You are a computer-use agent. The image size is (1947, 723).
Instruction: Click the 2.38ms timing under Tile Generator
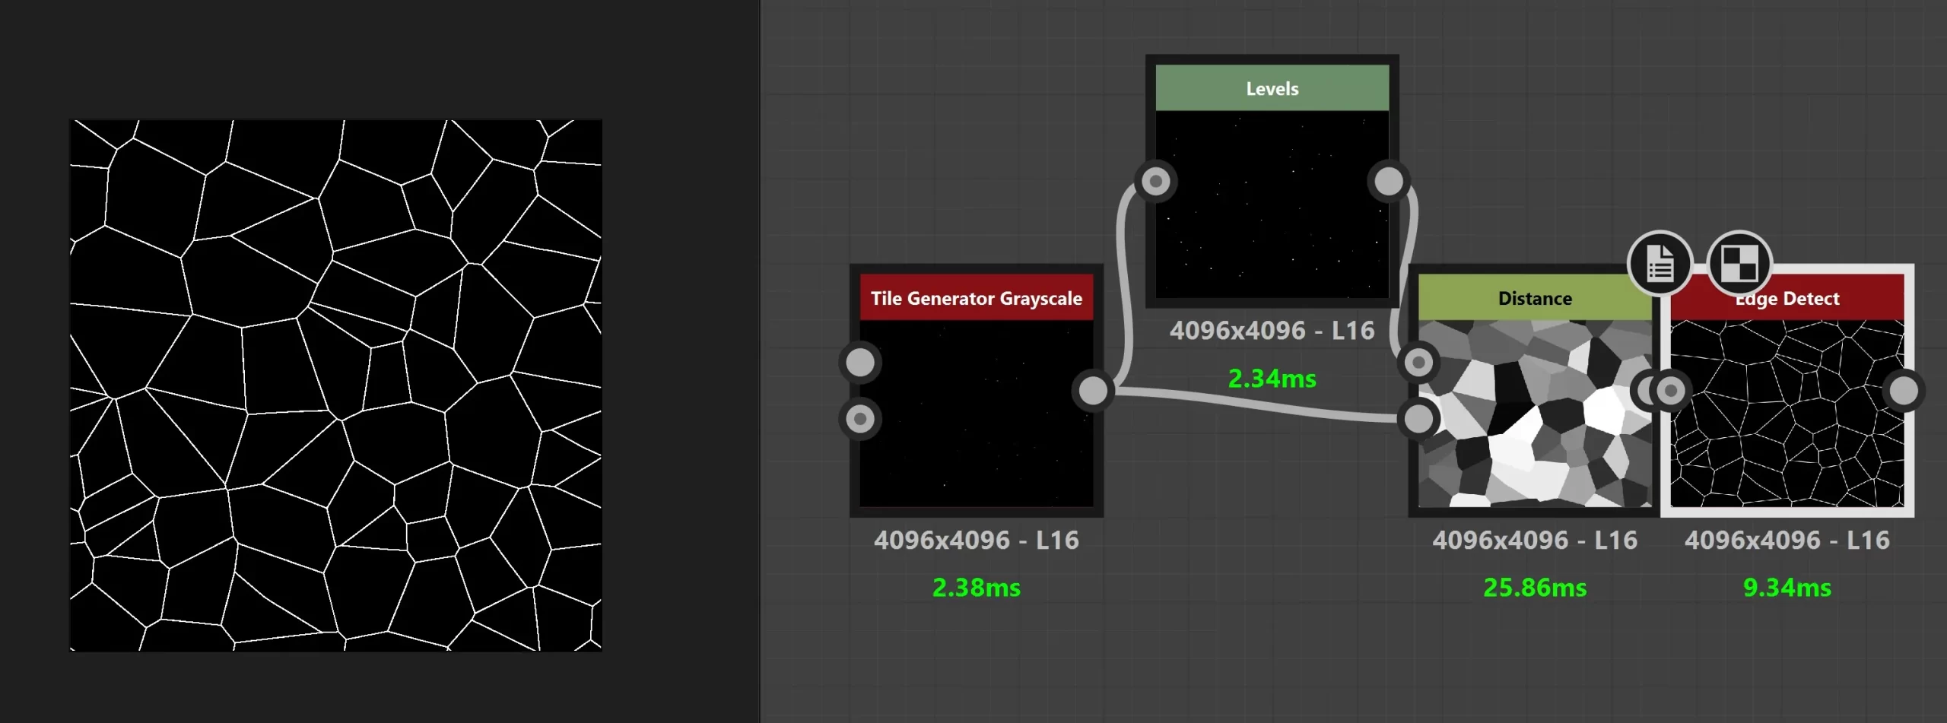pyautogui.click(x=977, y=587)
